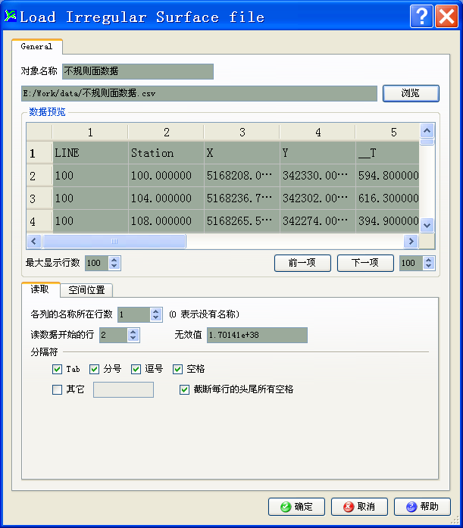This screenshot has width=463, height=528.
Task: Click the 无效值 input field
Action: coord(257,335)
